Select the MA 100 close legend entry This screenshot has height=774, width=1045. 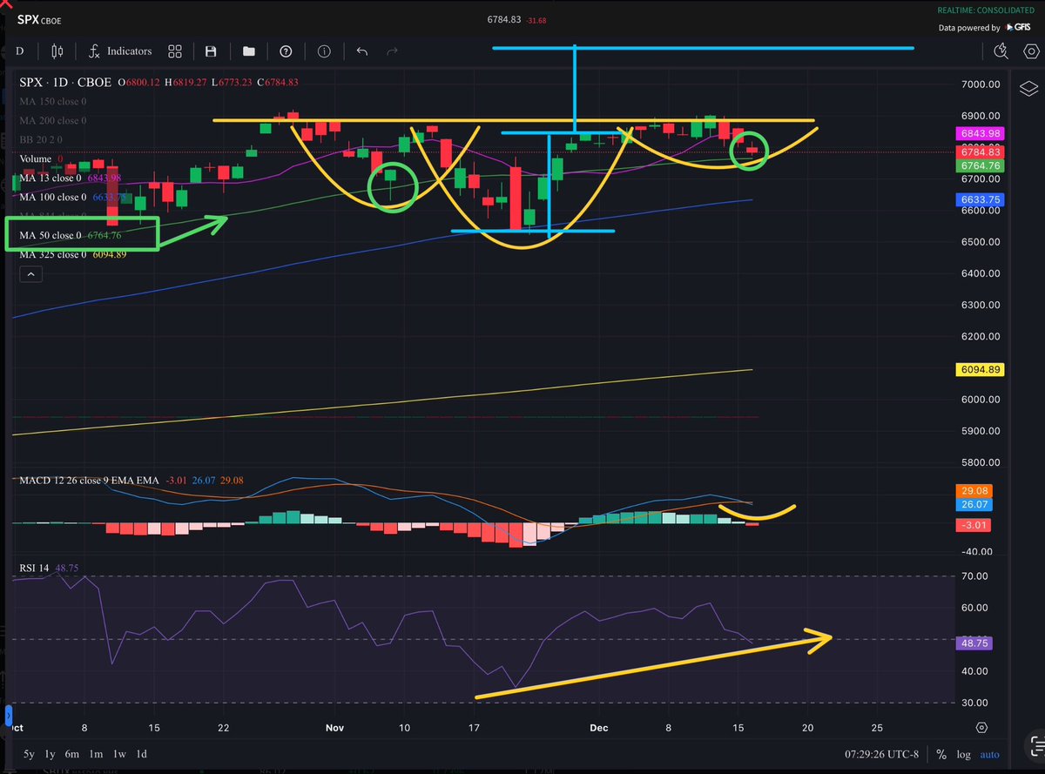pyautogui.click(x=73, y=198)
